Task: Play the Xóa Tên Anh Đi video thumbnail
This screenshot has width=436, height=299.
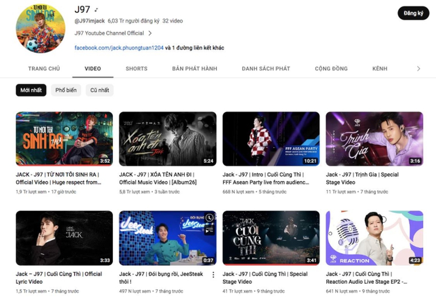Action: point(167,139)
